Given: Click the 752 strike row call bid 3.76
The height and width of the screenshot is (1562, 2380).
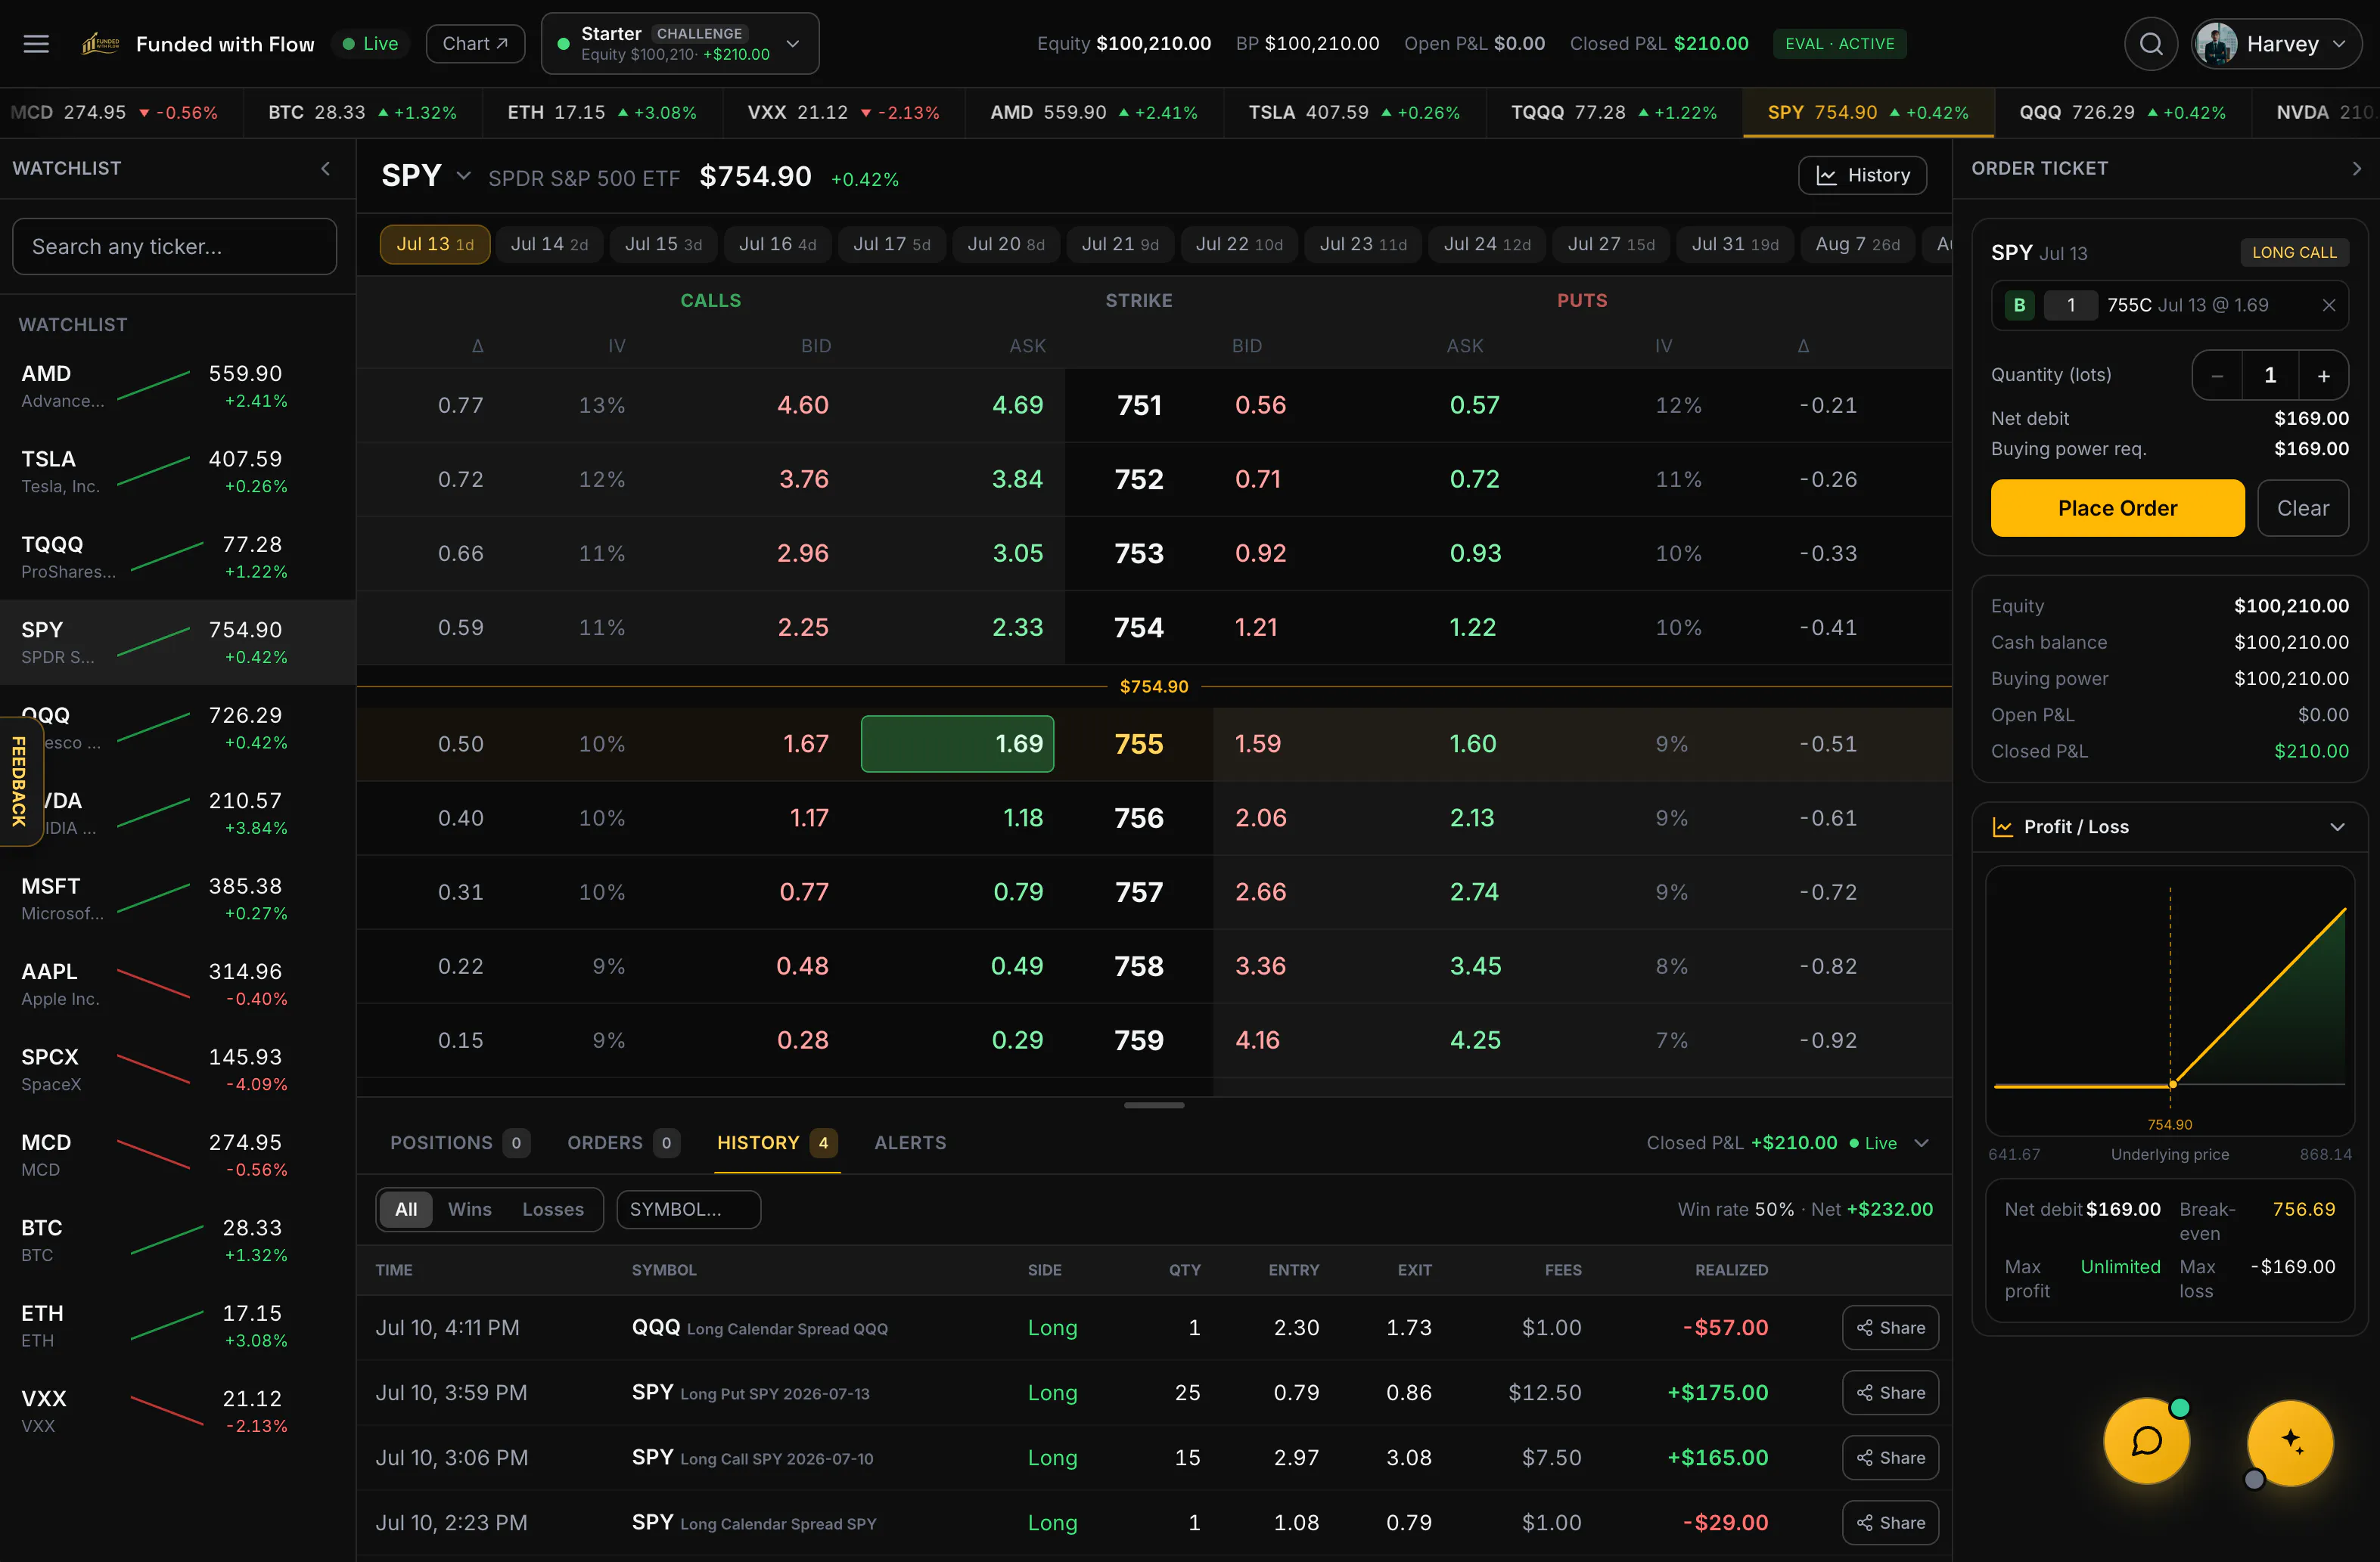Looking at the screenshot, I should tap(803, 479).
